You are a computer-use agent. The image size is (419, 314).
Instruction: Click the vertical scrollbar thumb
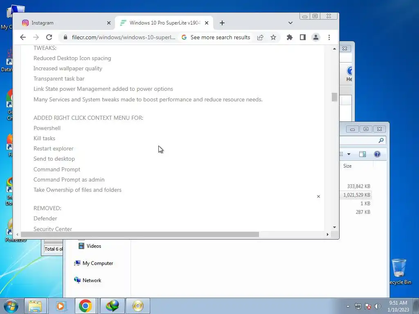[334, 97]
